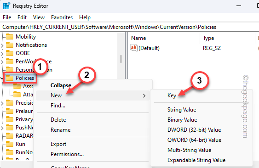Image resolution: width=259 pixels, height=168 pixels.
Task: Choose Rename in the context menu
Action: [x=92, y=130]
